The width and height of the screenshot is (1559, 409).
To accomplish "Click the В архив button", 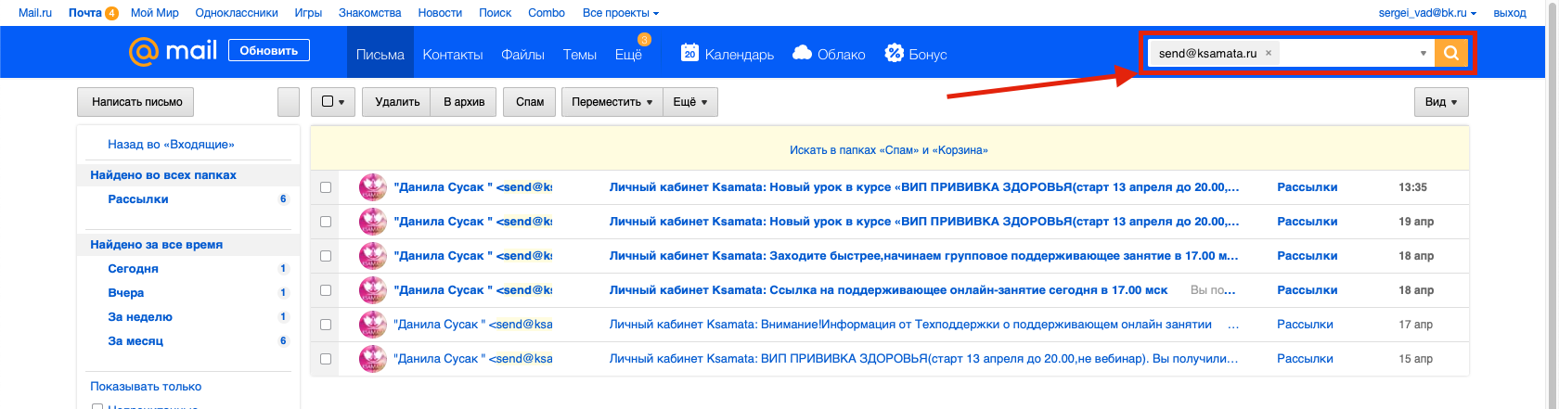I will pyautogui.click(x=464, y=102).
